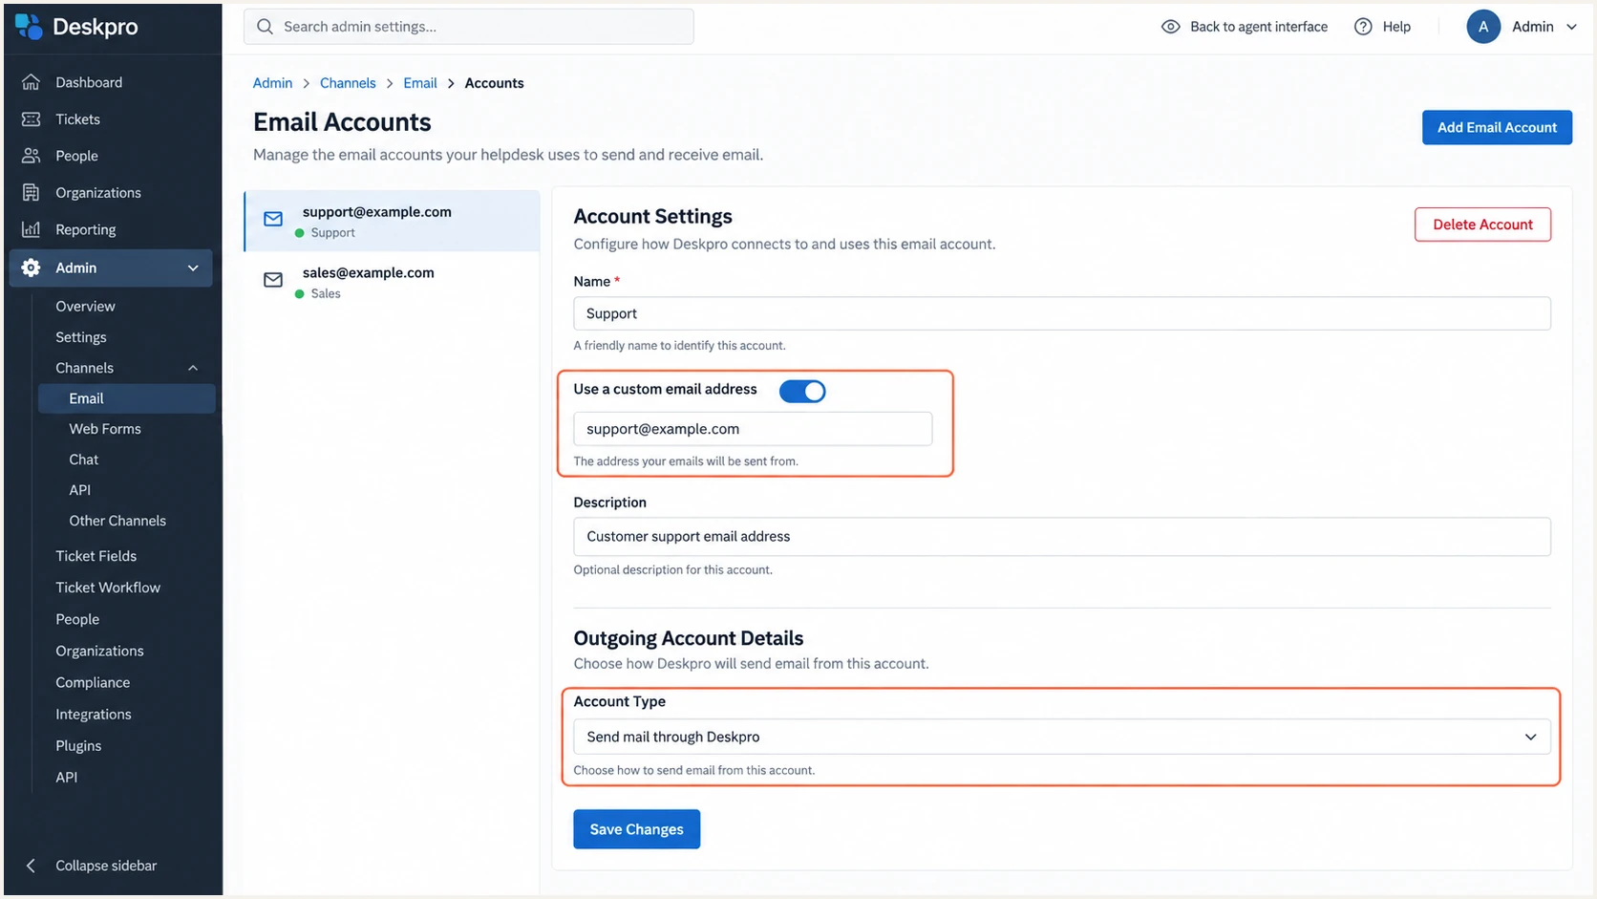Viewport: 1597px width, 899px height.
Task: Click the People icon in main sidebar
Action: coord(31,156)
